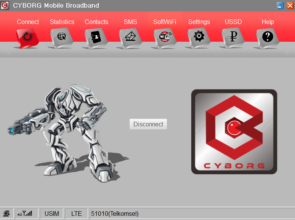295x220 pixels.
Task: Click the CYBORG app icon in title bar
Action: 5,5
